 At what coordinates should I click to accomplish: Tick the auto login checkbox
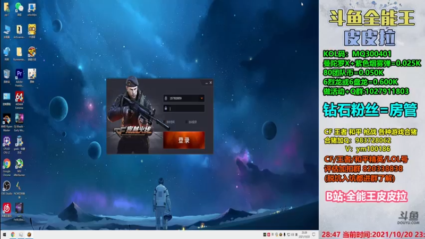pos(186,122)
